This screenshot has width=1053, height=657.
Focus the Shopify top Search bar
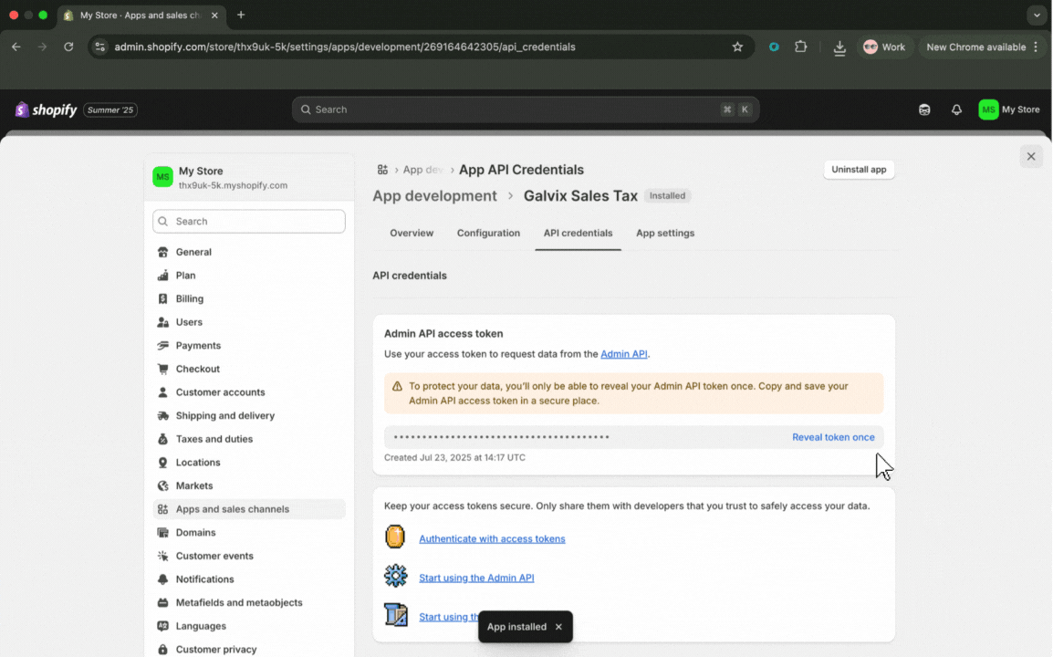pyautogui.click(x=526, y=109)
